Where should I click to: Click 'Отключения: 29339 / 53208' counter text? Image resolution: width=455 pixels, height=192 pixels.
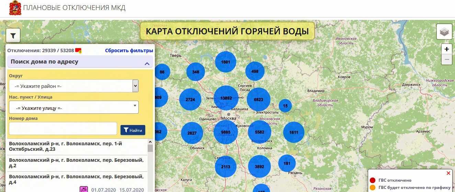click(41, 50)
